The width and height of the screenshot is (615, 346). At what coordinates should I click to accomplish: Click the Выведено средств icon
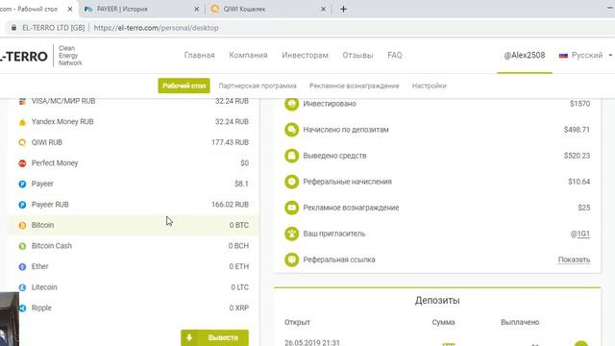coord(291,156)
